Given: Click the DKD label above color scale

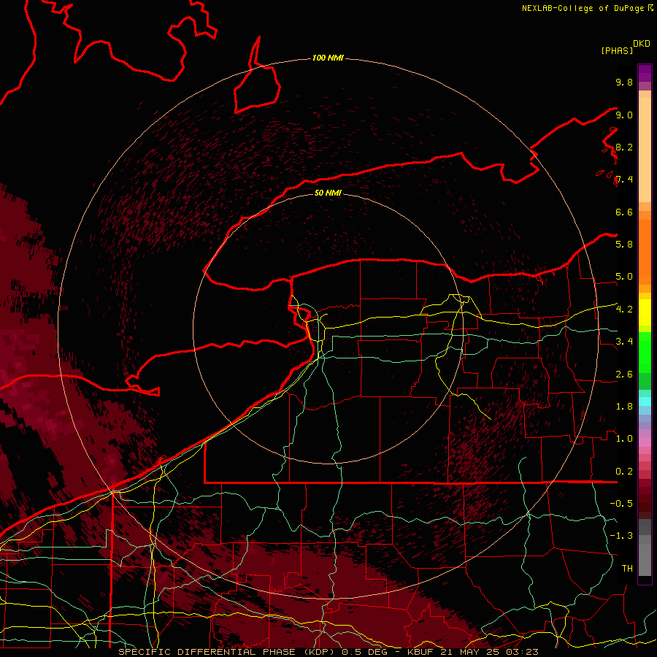Looking at the screenshot, I should coord(641,44).
